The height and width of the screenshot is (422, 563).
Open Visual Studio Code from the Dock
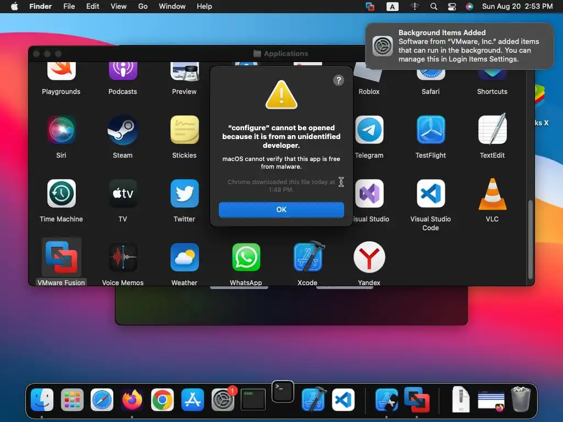[x=343, y=399]
